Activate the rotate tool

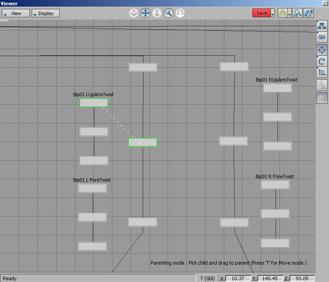click(x=322, y=61)
